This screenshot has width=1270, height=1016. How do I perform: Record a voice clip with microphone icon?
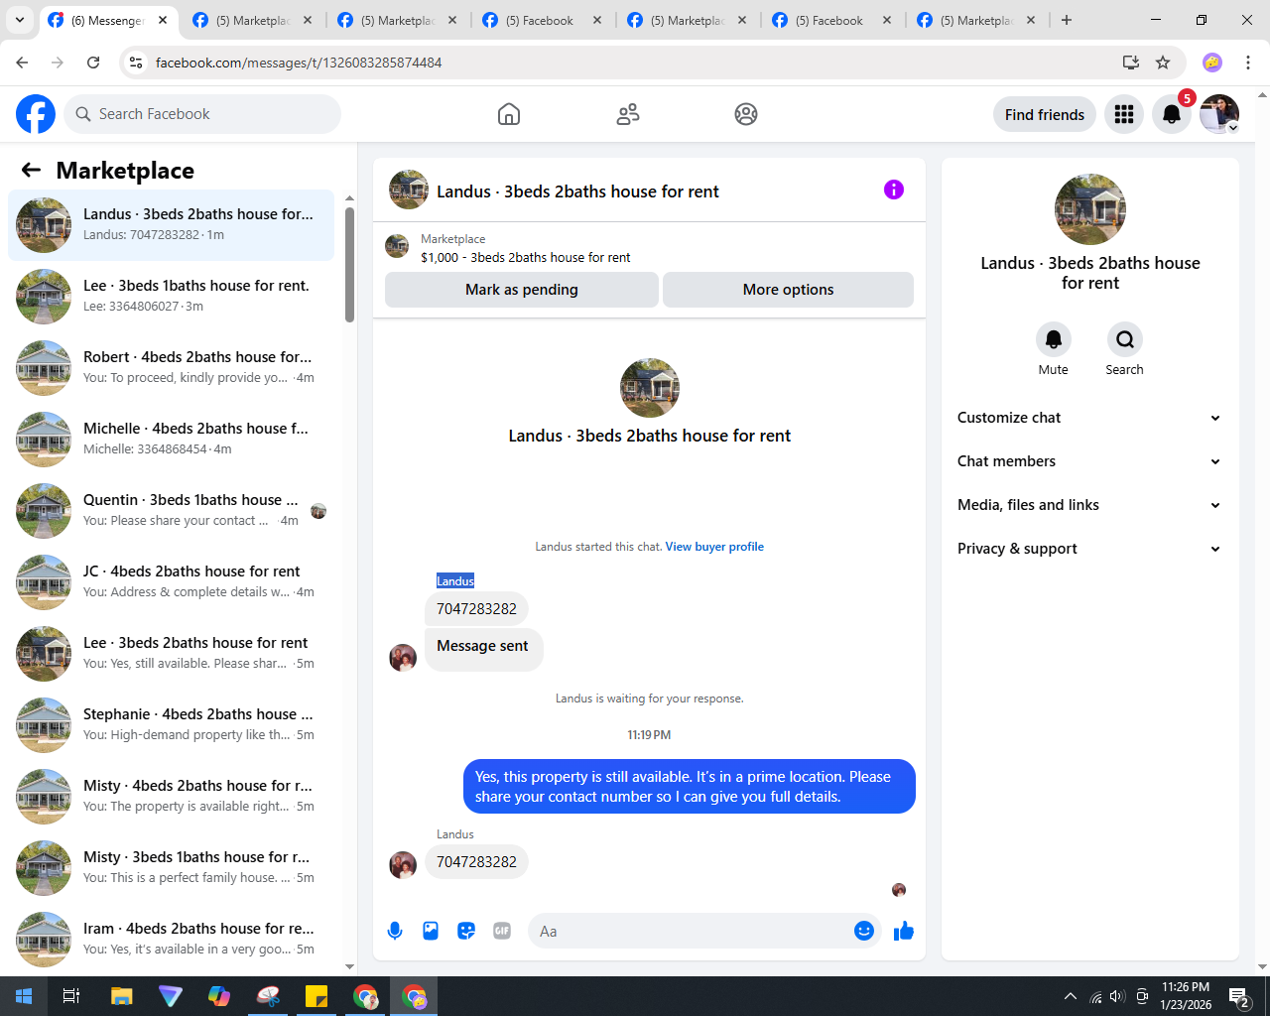[395, 931]
